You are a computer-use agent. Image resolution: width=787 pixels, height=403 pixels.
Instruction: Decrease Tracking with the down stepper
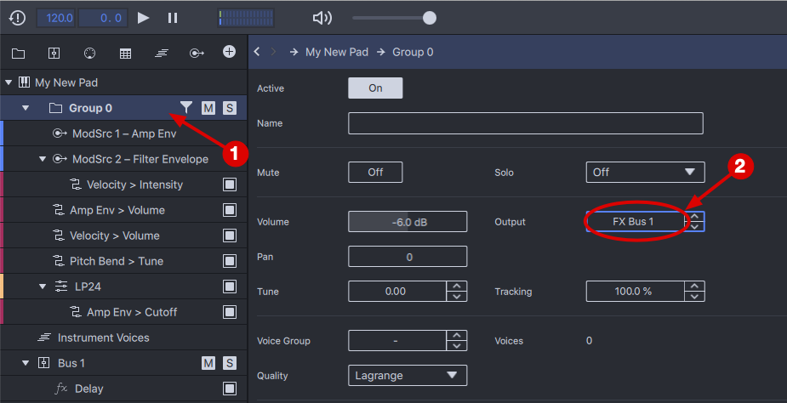pos(694,297)
